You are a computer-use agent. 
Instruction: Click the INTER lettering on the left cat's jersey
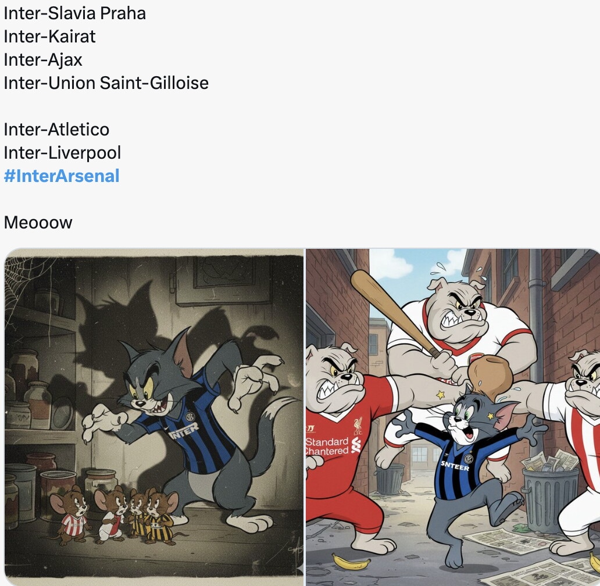(184, 431)
